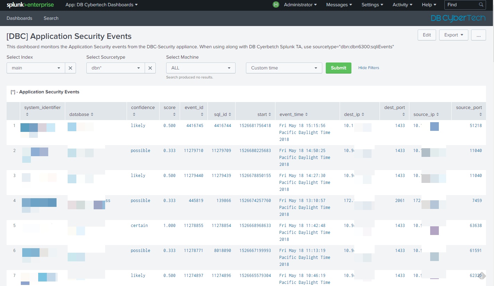Open the Select Index 'main' dropdown
494x286 pixels.
(x=36, y=68)
